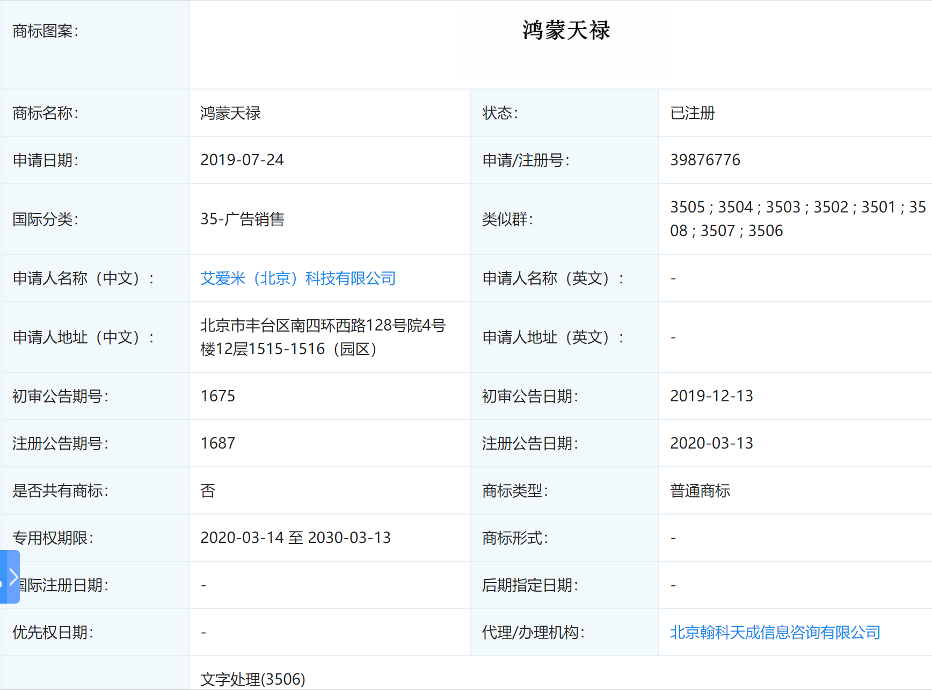932x690 pixels.
Task: Click the 是否共有商标 label
Action: (x=61, y=491)
